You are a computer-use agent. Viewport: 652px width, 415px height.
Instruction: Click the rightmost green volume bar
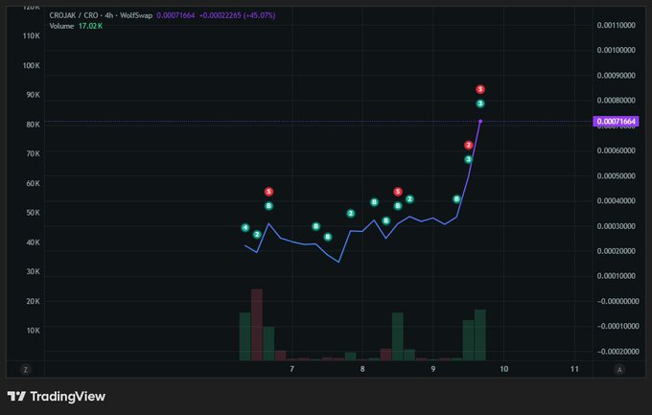click(479, 335)
